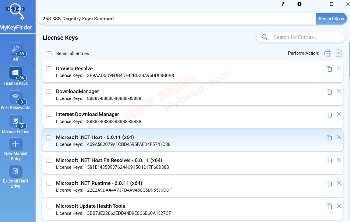Viewport: 350px width, 222px height.
Task: Switch to License Keys category
Action: [17, 75]
